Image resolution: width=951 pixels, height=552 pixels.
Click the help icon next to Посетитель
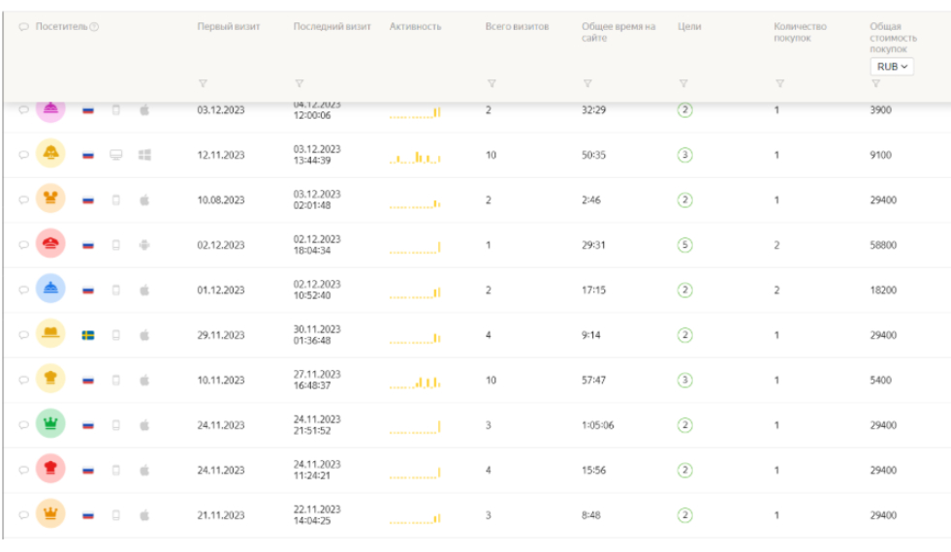pos(94,25)
